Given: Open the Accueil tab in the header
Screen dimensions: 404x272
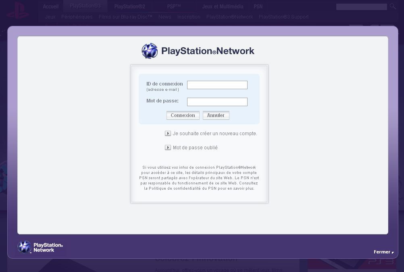Looking at the screenshot, I should click(x=51, y=6).
